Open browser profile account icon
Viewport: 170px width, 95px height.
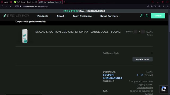pyautogui.click(x=164, y=6)
